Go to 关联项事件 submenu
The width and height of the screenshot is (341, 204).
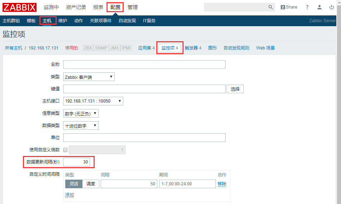coord(101,21)
